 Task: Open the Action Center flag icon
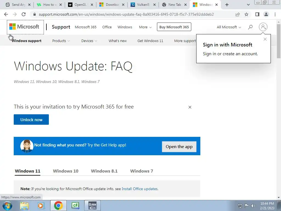pyautogui.click(x=247, y=206)
